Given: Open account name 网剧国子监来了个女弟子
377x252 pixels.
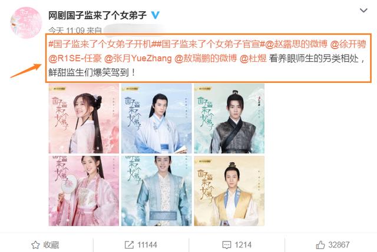Looking at the screenshot, I should tap(97, 15).
